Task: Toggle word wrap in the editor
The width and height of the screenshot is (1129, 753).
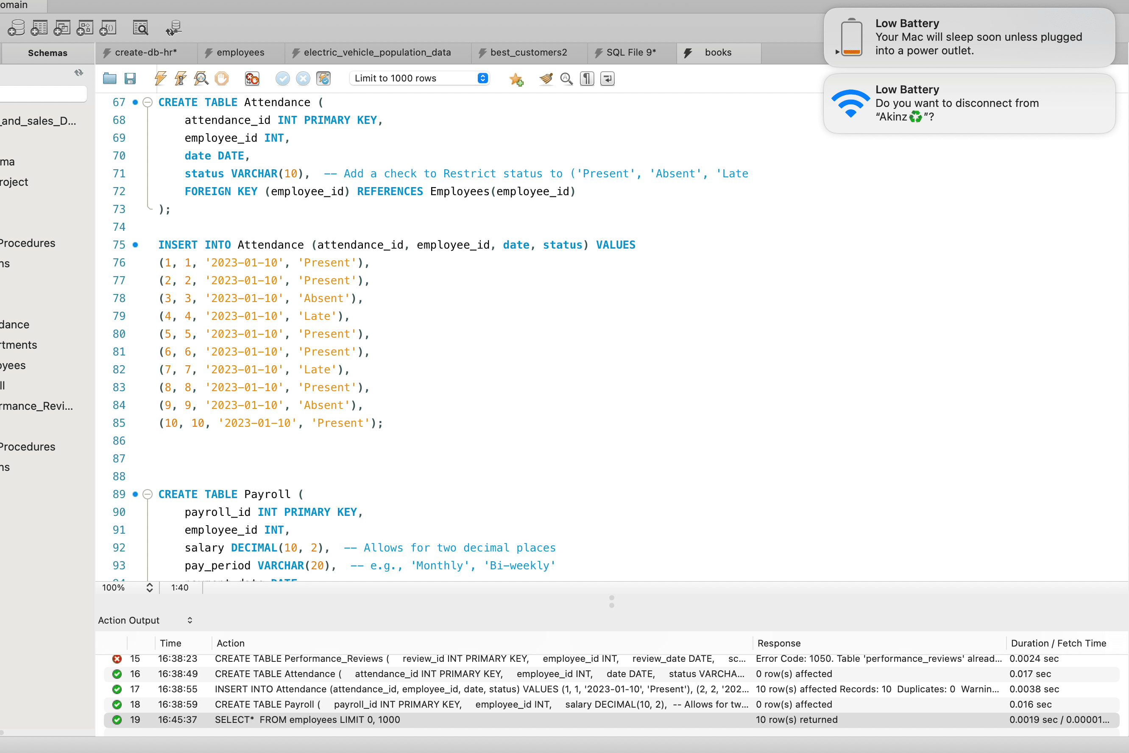Action: coord(608,78)
